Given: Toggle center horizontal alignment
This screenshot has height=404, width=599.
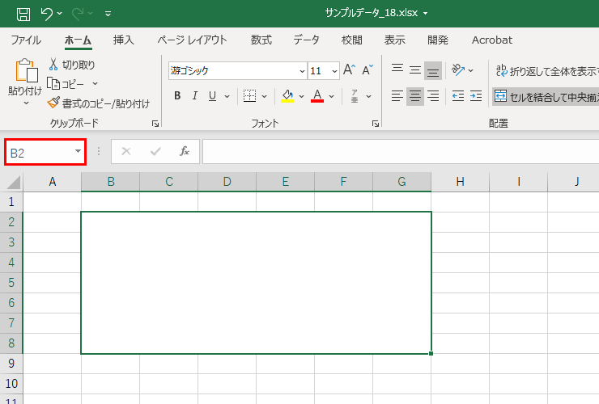Looking at the screenshot, I should pos(415,96).
